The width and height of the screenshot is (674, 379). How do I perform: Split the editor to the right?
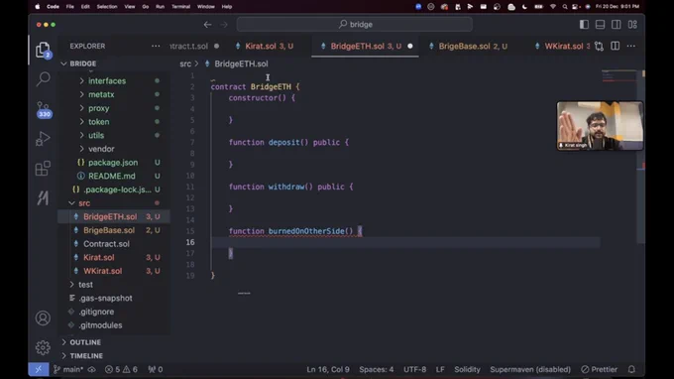(616, 46)
